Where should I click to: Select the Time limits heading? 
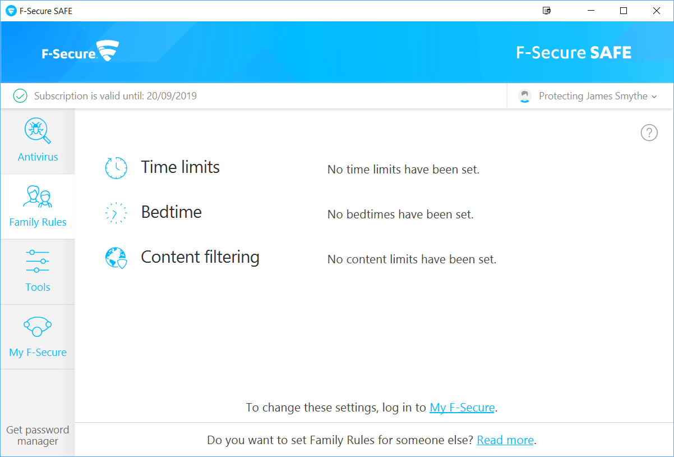click(180, 167)
